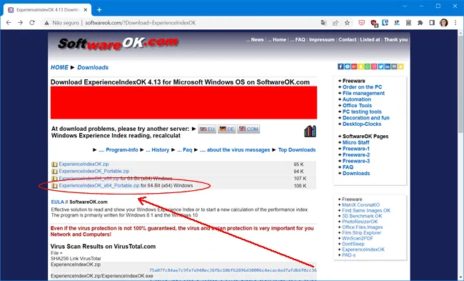Close the ExperienceIndexOK tab
The height and width of the screenshot is (281, 464).
click(86, 10)
